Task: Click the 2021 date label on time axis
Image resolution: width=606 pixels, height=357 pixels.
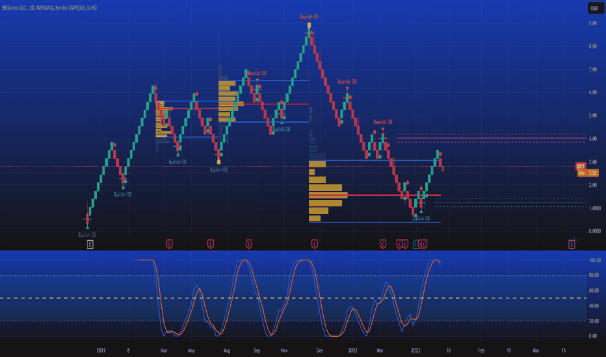Action: [x=101, y=351]
